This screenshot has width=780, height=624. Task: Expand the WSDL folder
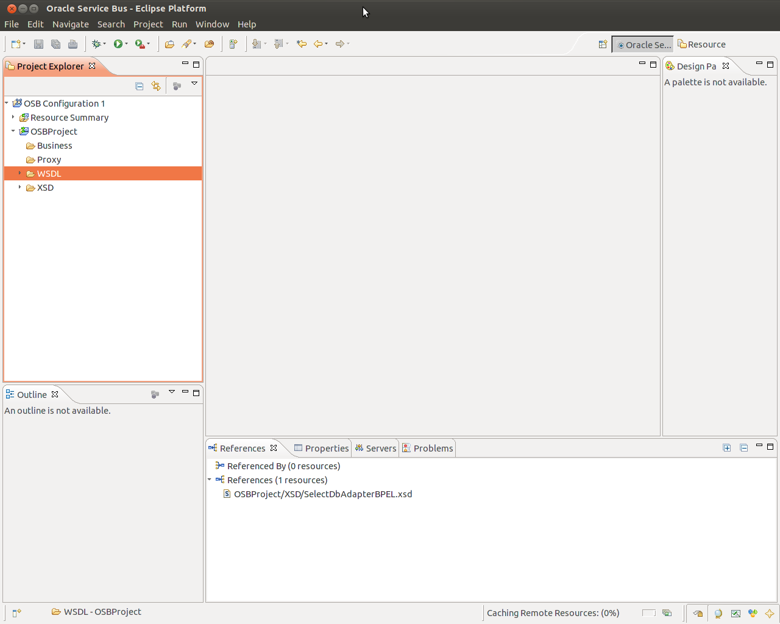tap(19, 173)
